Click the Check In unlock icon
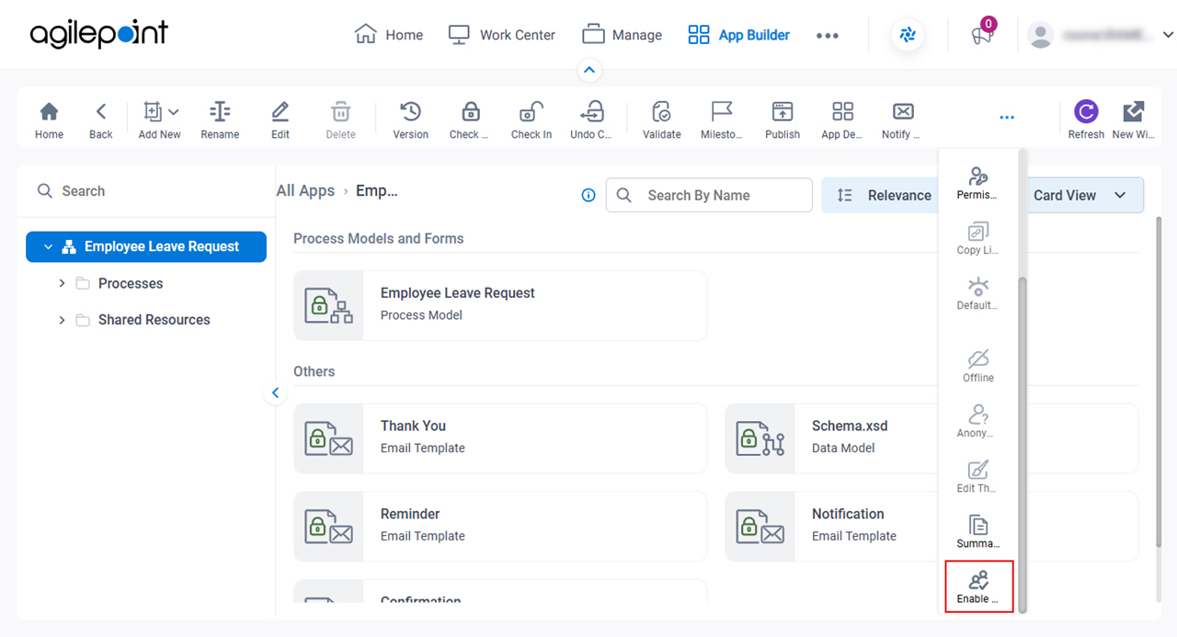Image resolution: width=1177 pixels, height=637 pixels. point(531,120)
